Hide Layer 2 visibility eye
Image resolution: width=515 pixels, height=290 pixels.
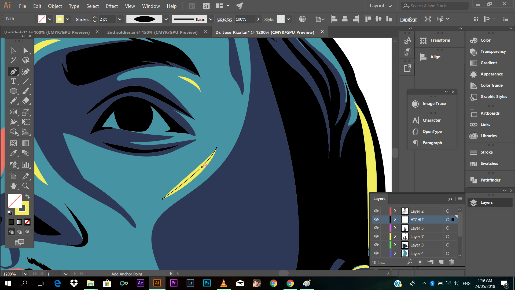click(x=376, y=211)
